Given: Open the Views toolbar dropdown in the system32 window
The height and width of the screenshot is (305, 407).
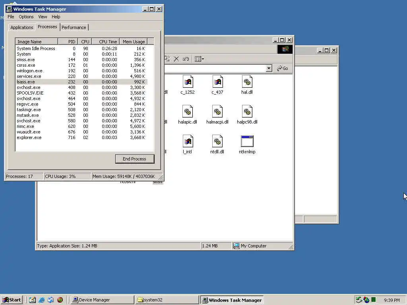Looking at the screenshot, I should (x=199, y=59).
